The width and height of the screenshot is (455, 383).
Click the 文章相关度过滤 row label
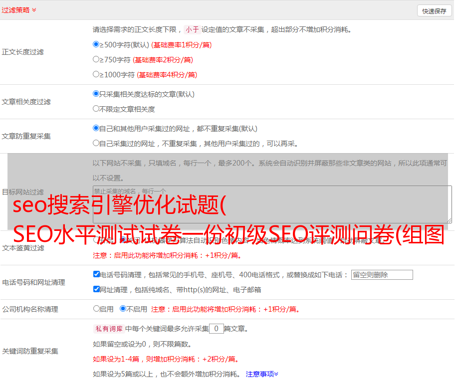pyautogui.click(x=26, y=102)
